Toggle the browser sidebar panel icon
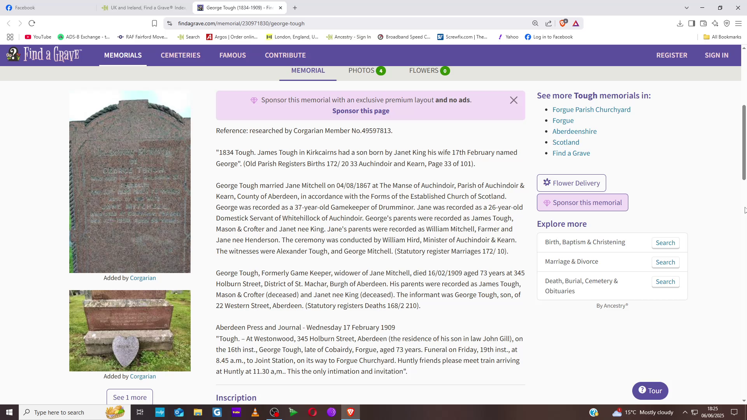The width and height of the screenshot is (747, 420). tap(691, 24)
